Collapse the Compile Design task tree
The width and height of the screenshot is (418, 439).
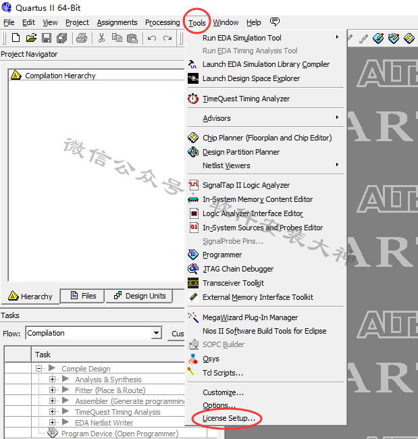pyautogui.click(x=38, y=368)
